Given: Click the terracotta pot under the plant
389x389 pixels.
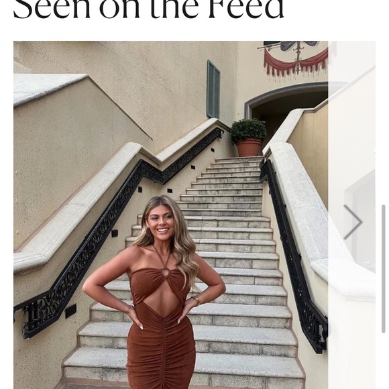Looking at the screenshot, I should click(x=249, y=148).
